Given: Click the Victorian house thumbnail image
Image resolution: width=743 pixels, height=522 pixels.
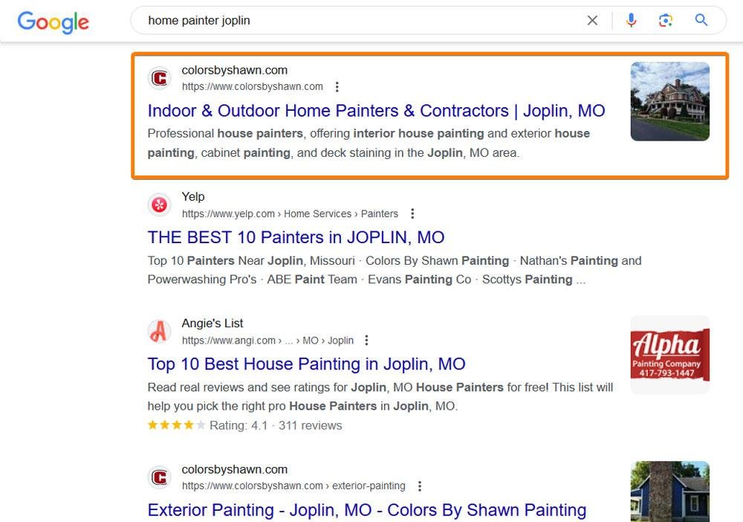Looking at the screenshot, I should tap(670, 101).
